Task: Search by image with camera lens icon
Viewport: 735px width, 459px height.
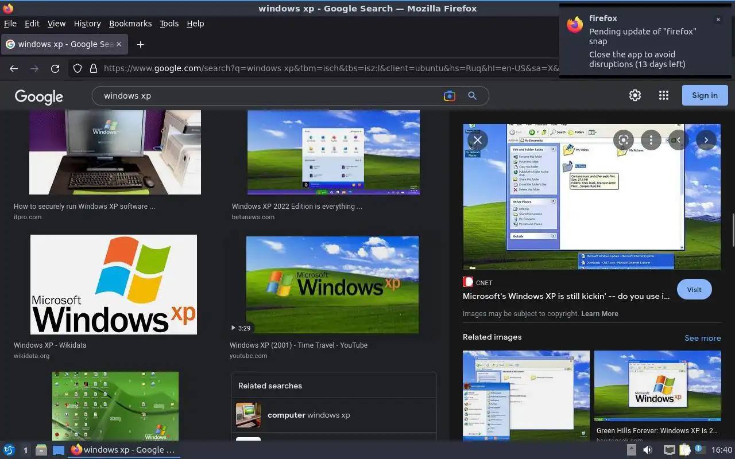Action: 450,96
